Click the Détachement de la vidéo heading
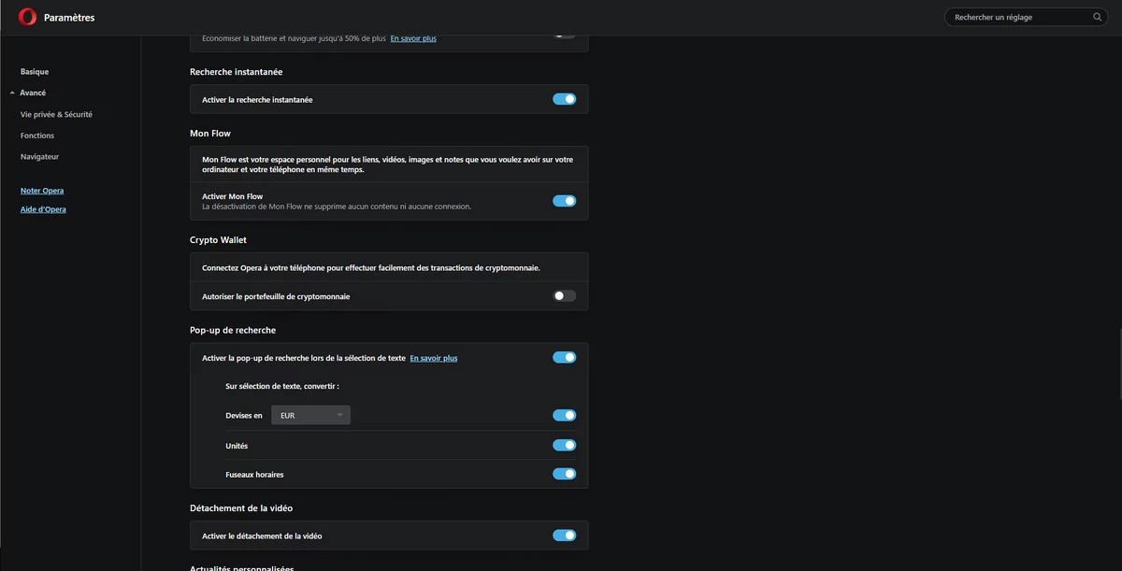 coord(241,508)
